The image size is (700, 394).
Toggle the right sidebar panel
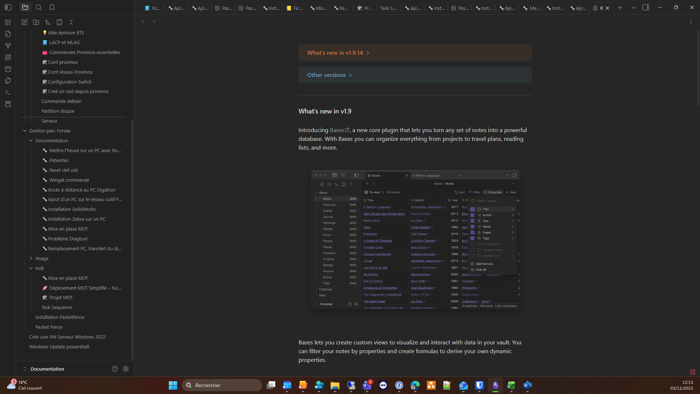click(x=646, y=7)
